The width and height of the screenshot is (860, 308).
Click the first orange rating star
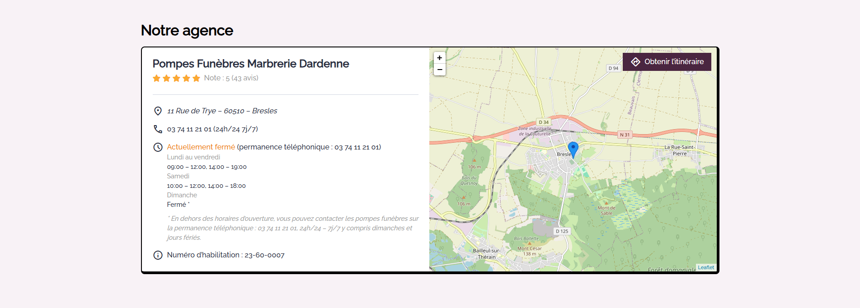tap(157, 78)
